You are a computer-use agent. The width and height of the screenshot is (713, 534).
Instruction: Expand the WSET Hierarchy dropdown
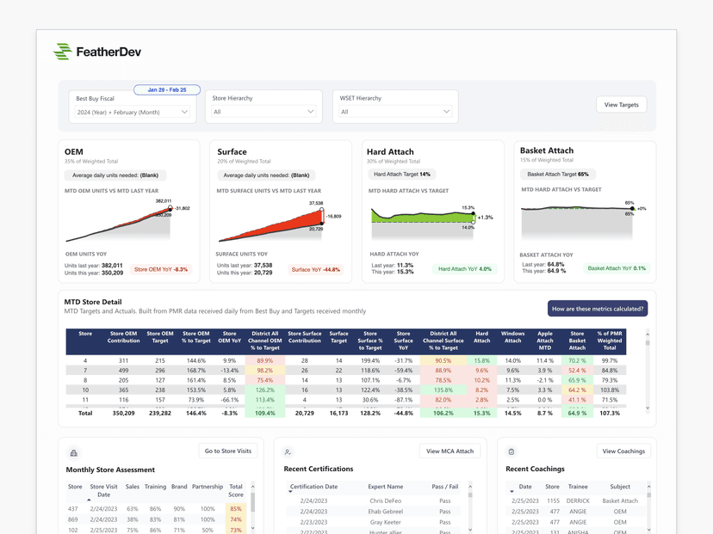[x=394, y=110]
